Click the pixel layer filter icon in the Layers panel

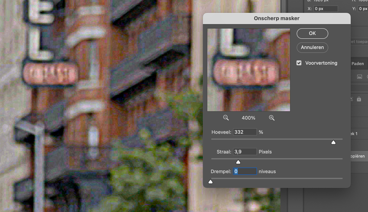click(x=359, y=77)
